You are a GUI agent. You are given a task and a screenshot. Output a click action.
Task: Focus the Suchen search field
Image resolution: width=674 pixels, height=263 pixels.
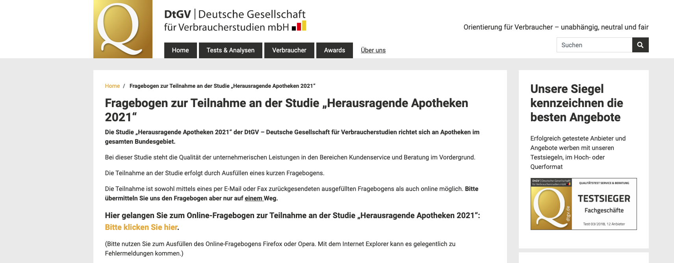[x=594, y=45]
